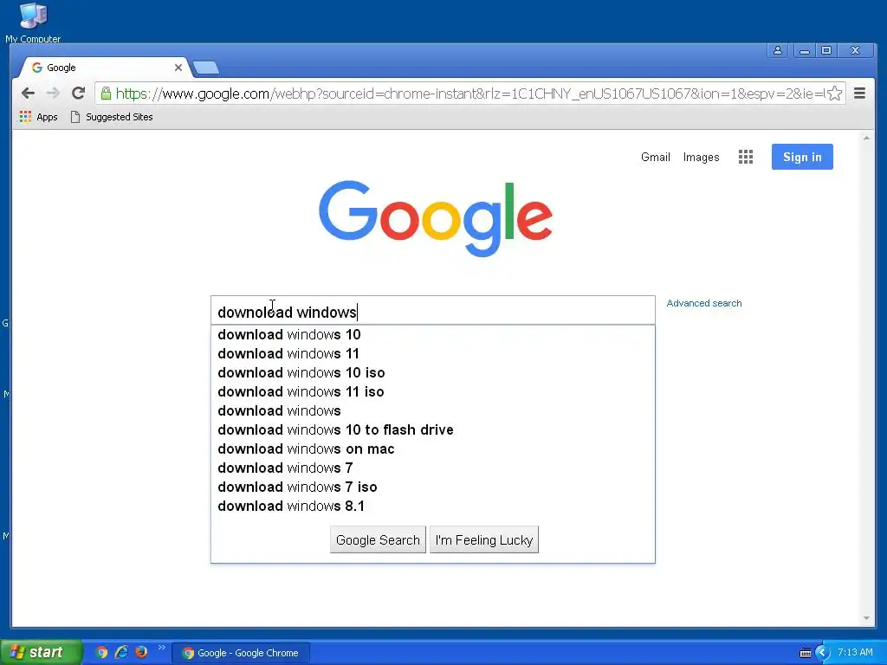Show hidden system tray icons
Viewport: 887px width, 665px height.
coord(822,653)
